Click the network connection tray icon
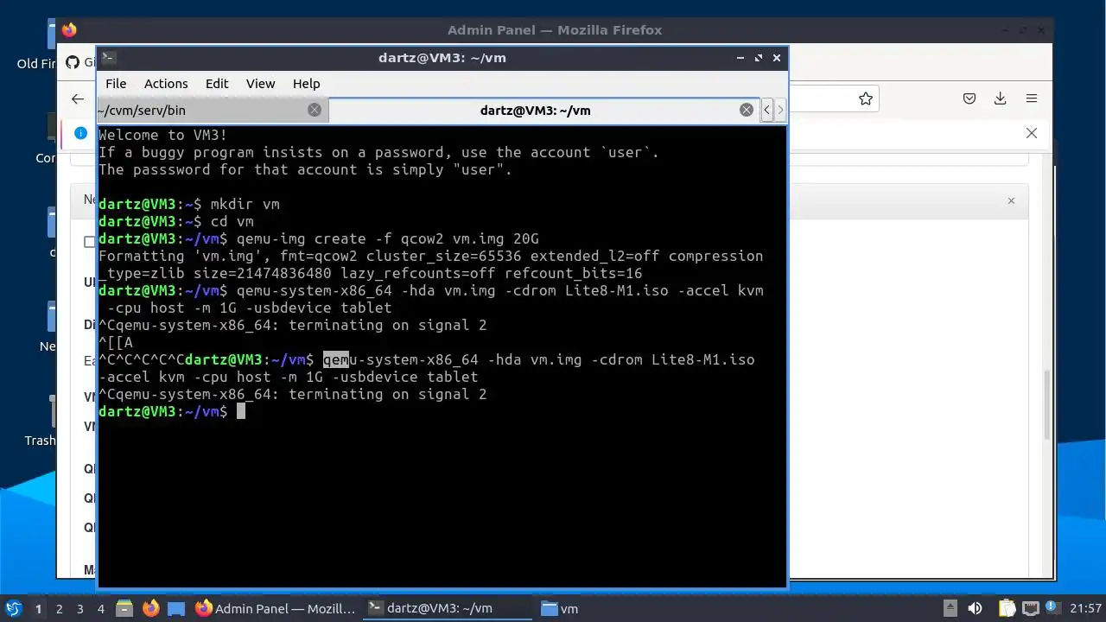 pyautogui.click(x=1030, y=608)
